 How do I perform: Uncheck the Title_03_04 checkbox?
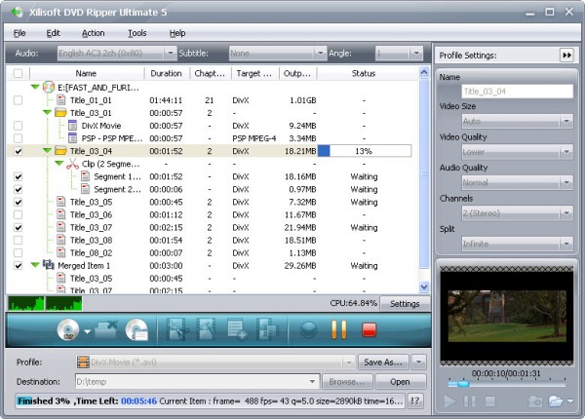[19, 151]
